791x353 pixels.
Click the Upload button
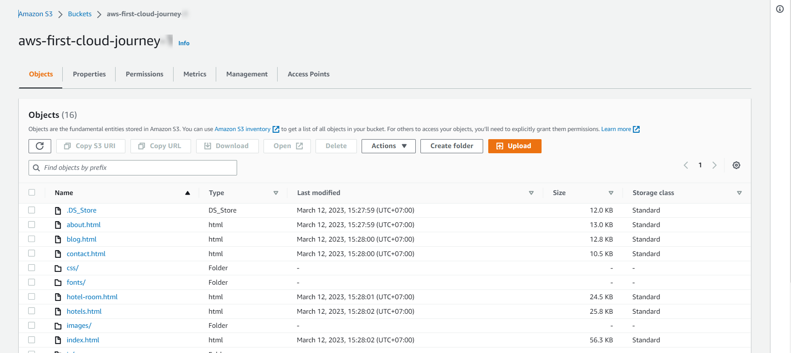(x=515, y=146)
